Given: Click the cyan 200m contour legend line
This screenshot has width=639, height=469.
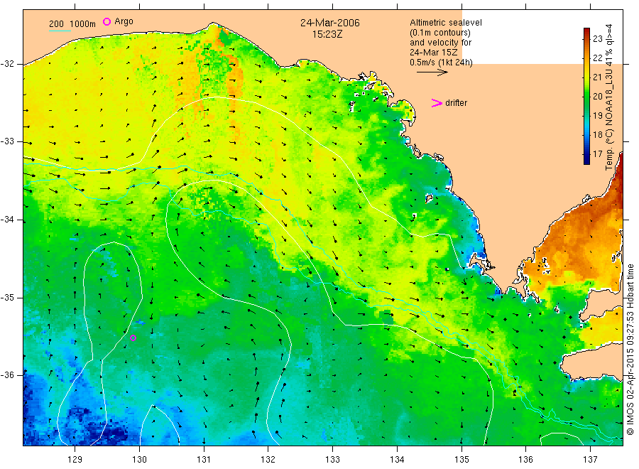Looking at the screenshot, I should tap(60, 31).
